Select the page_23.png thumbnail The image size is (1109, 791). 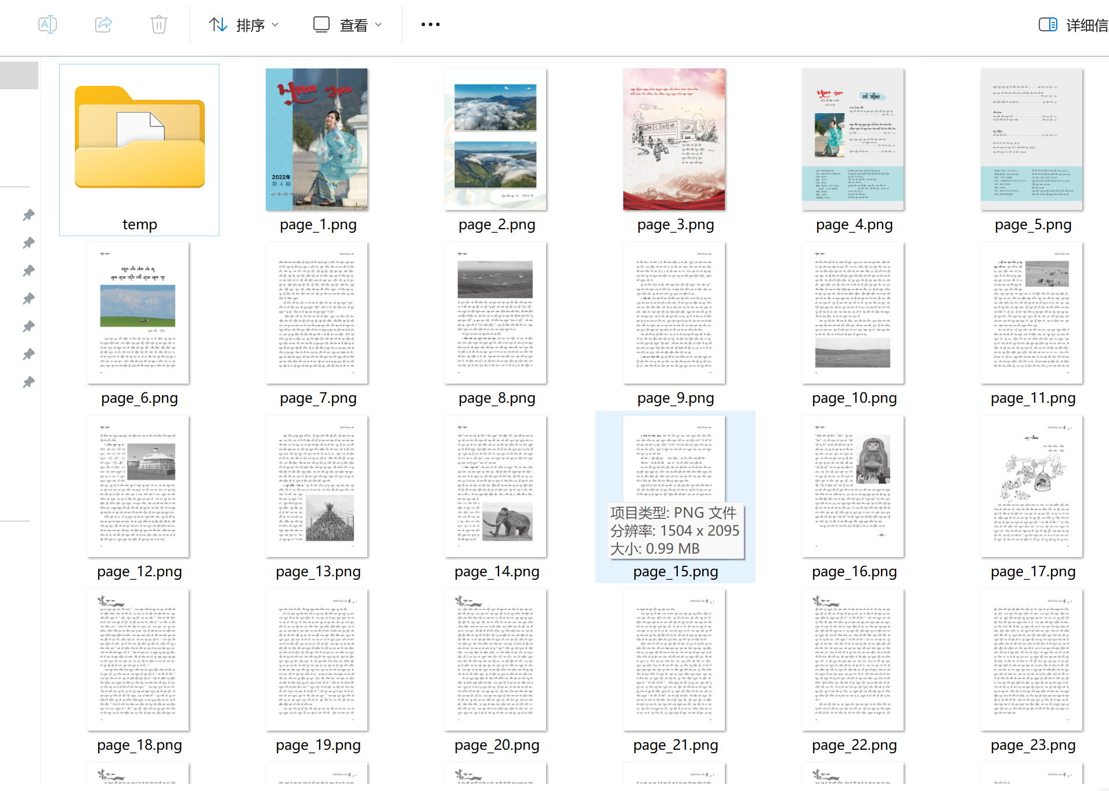1032,660
